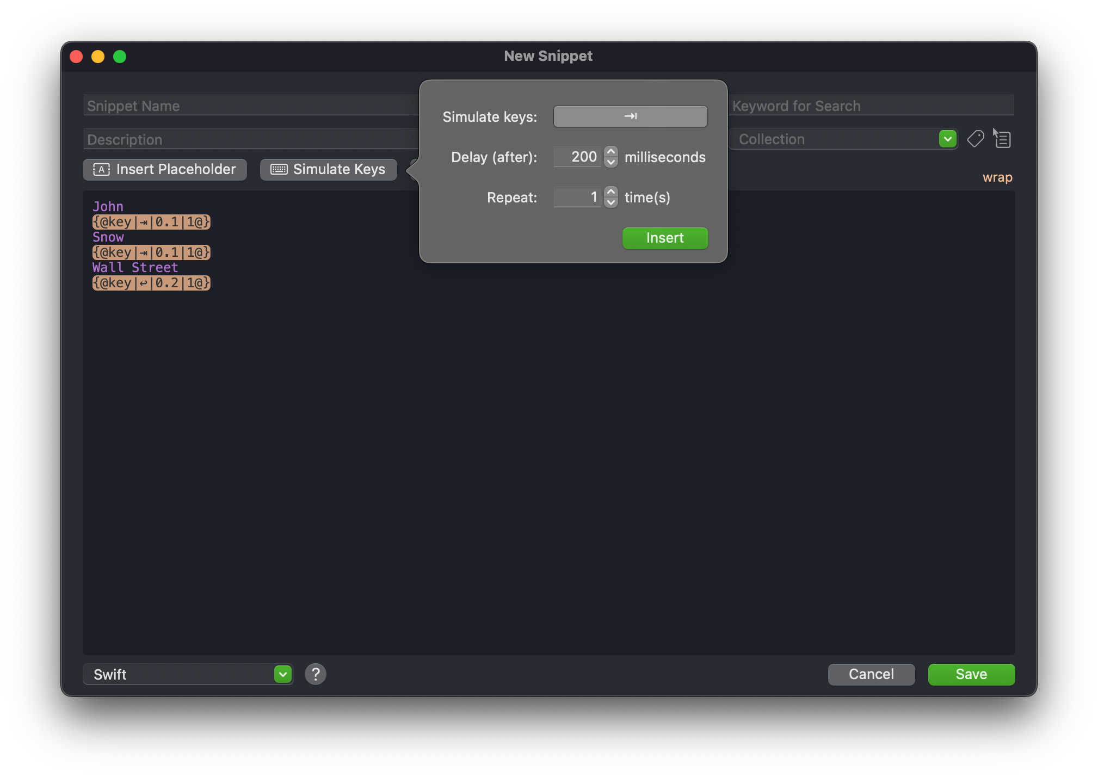Click the Collection dropdown green arrow
Image resolution: width=1098 pixels, height=777 pixels.
947,139
